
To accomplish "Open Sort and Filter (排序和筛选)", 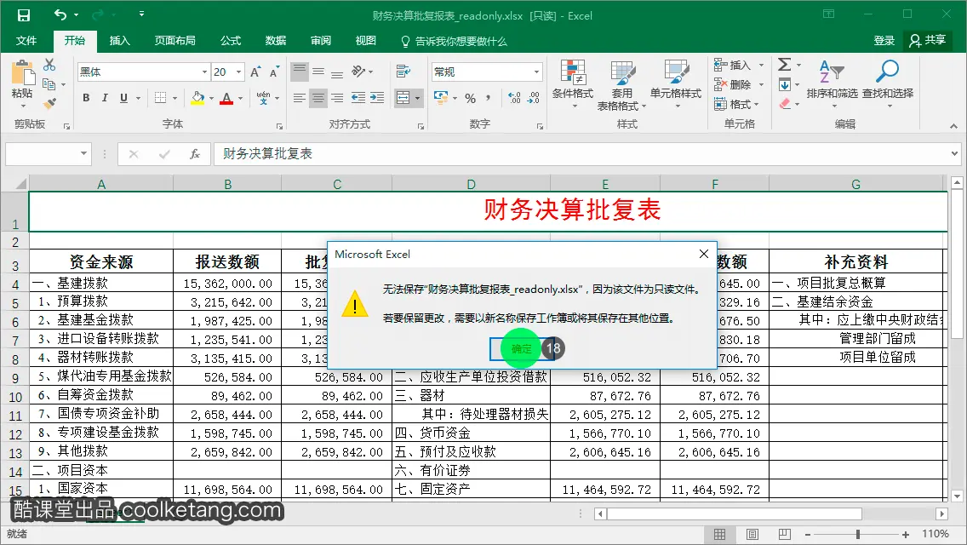I will pyautogui.click(x=832, y=84).
